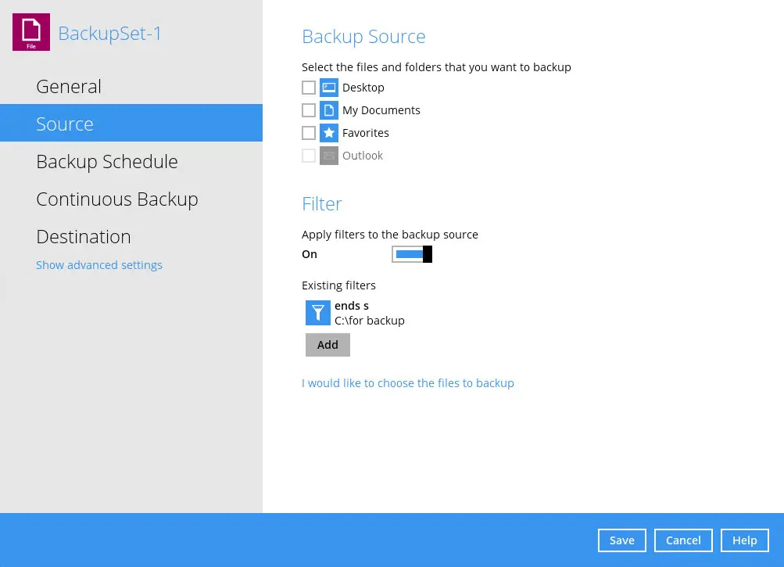The width and height of the screenshot is (784, 567).
Task: Select Source in the sidebar
Action: (65, 124)
